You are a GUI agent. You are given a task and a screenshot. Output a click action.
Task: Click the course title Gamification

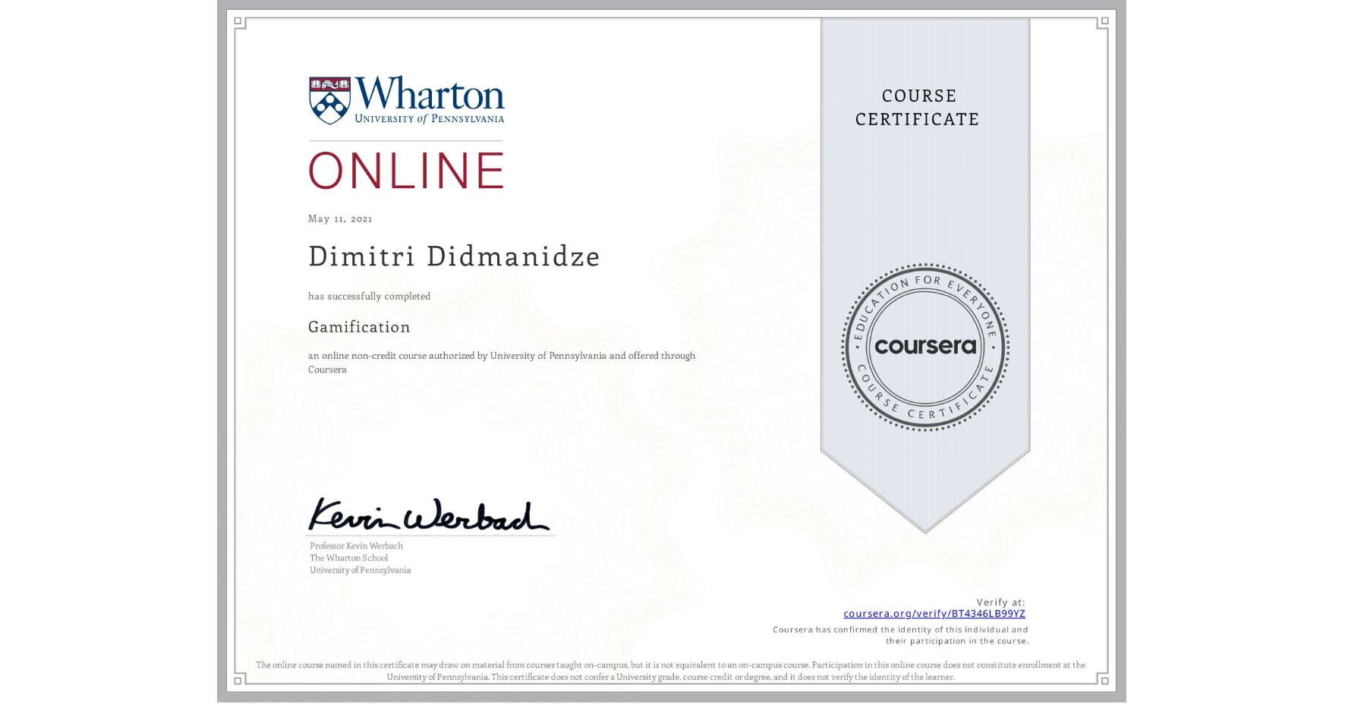[359, 327]
